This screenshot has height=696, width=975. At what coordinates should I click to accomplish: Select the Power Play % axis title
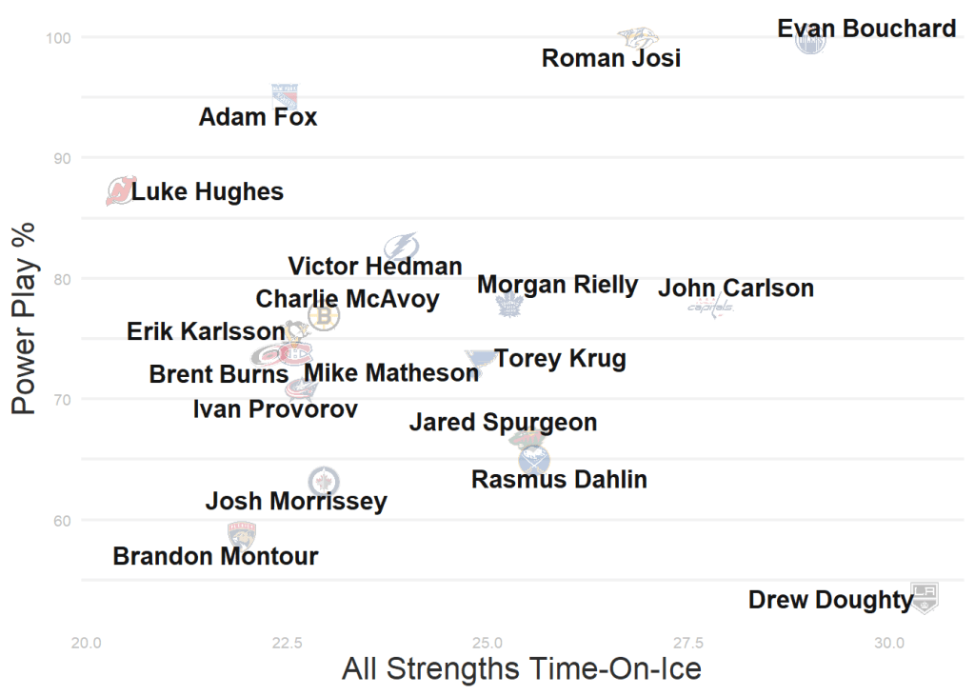click(x=24, y=318)
